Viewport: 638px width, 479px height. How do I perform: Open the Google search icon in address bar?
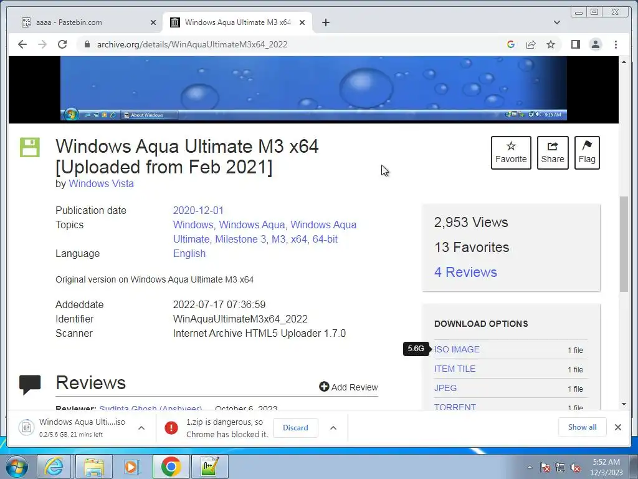tap(511, 44)
